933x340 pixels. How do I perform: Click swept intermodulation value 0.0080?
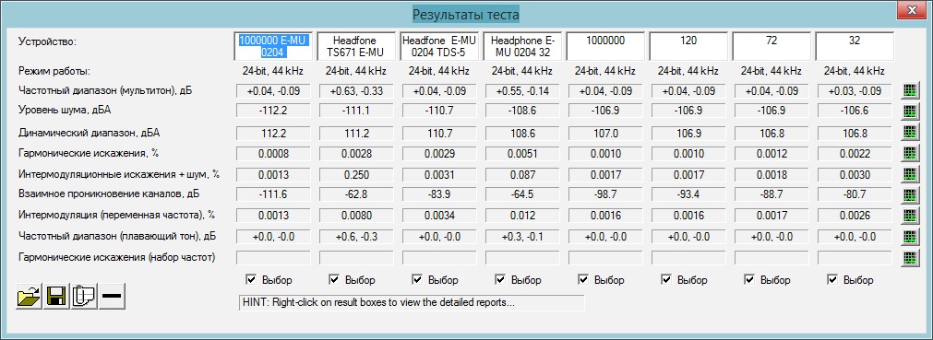356,216
